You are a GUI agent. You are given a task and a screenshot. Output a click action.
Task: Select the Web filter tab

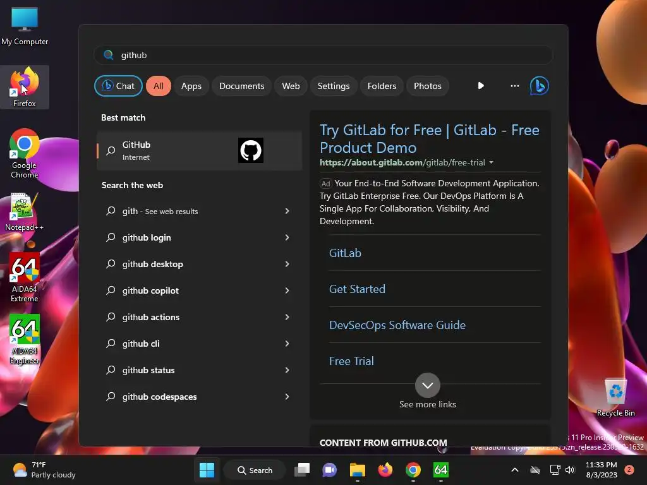tap(291, 86)
